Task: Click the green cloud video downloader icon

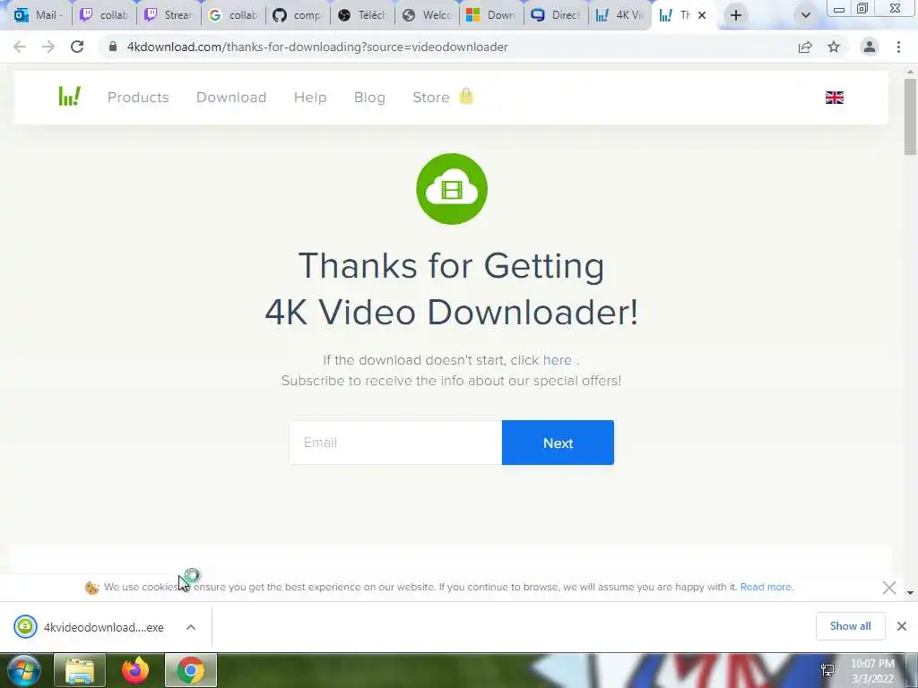Action: (x=452, y=189)
